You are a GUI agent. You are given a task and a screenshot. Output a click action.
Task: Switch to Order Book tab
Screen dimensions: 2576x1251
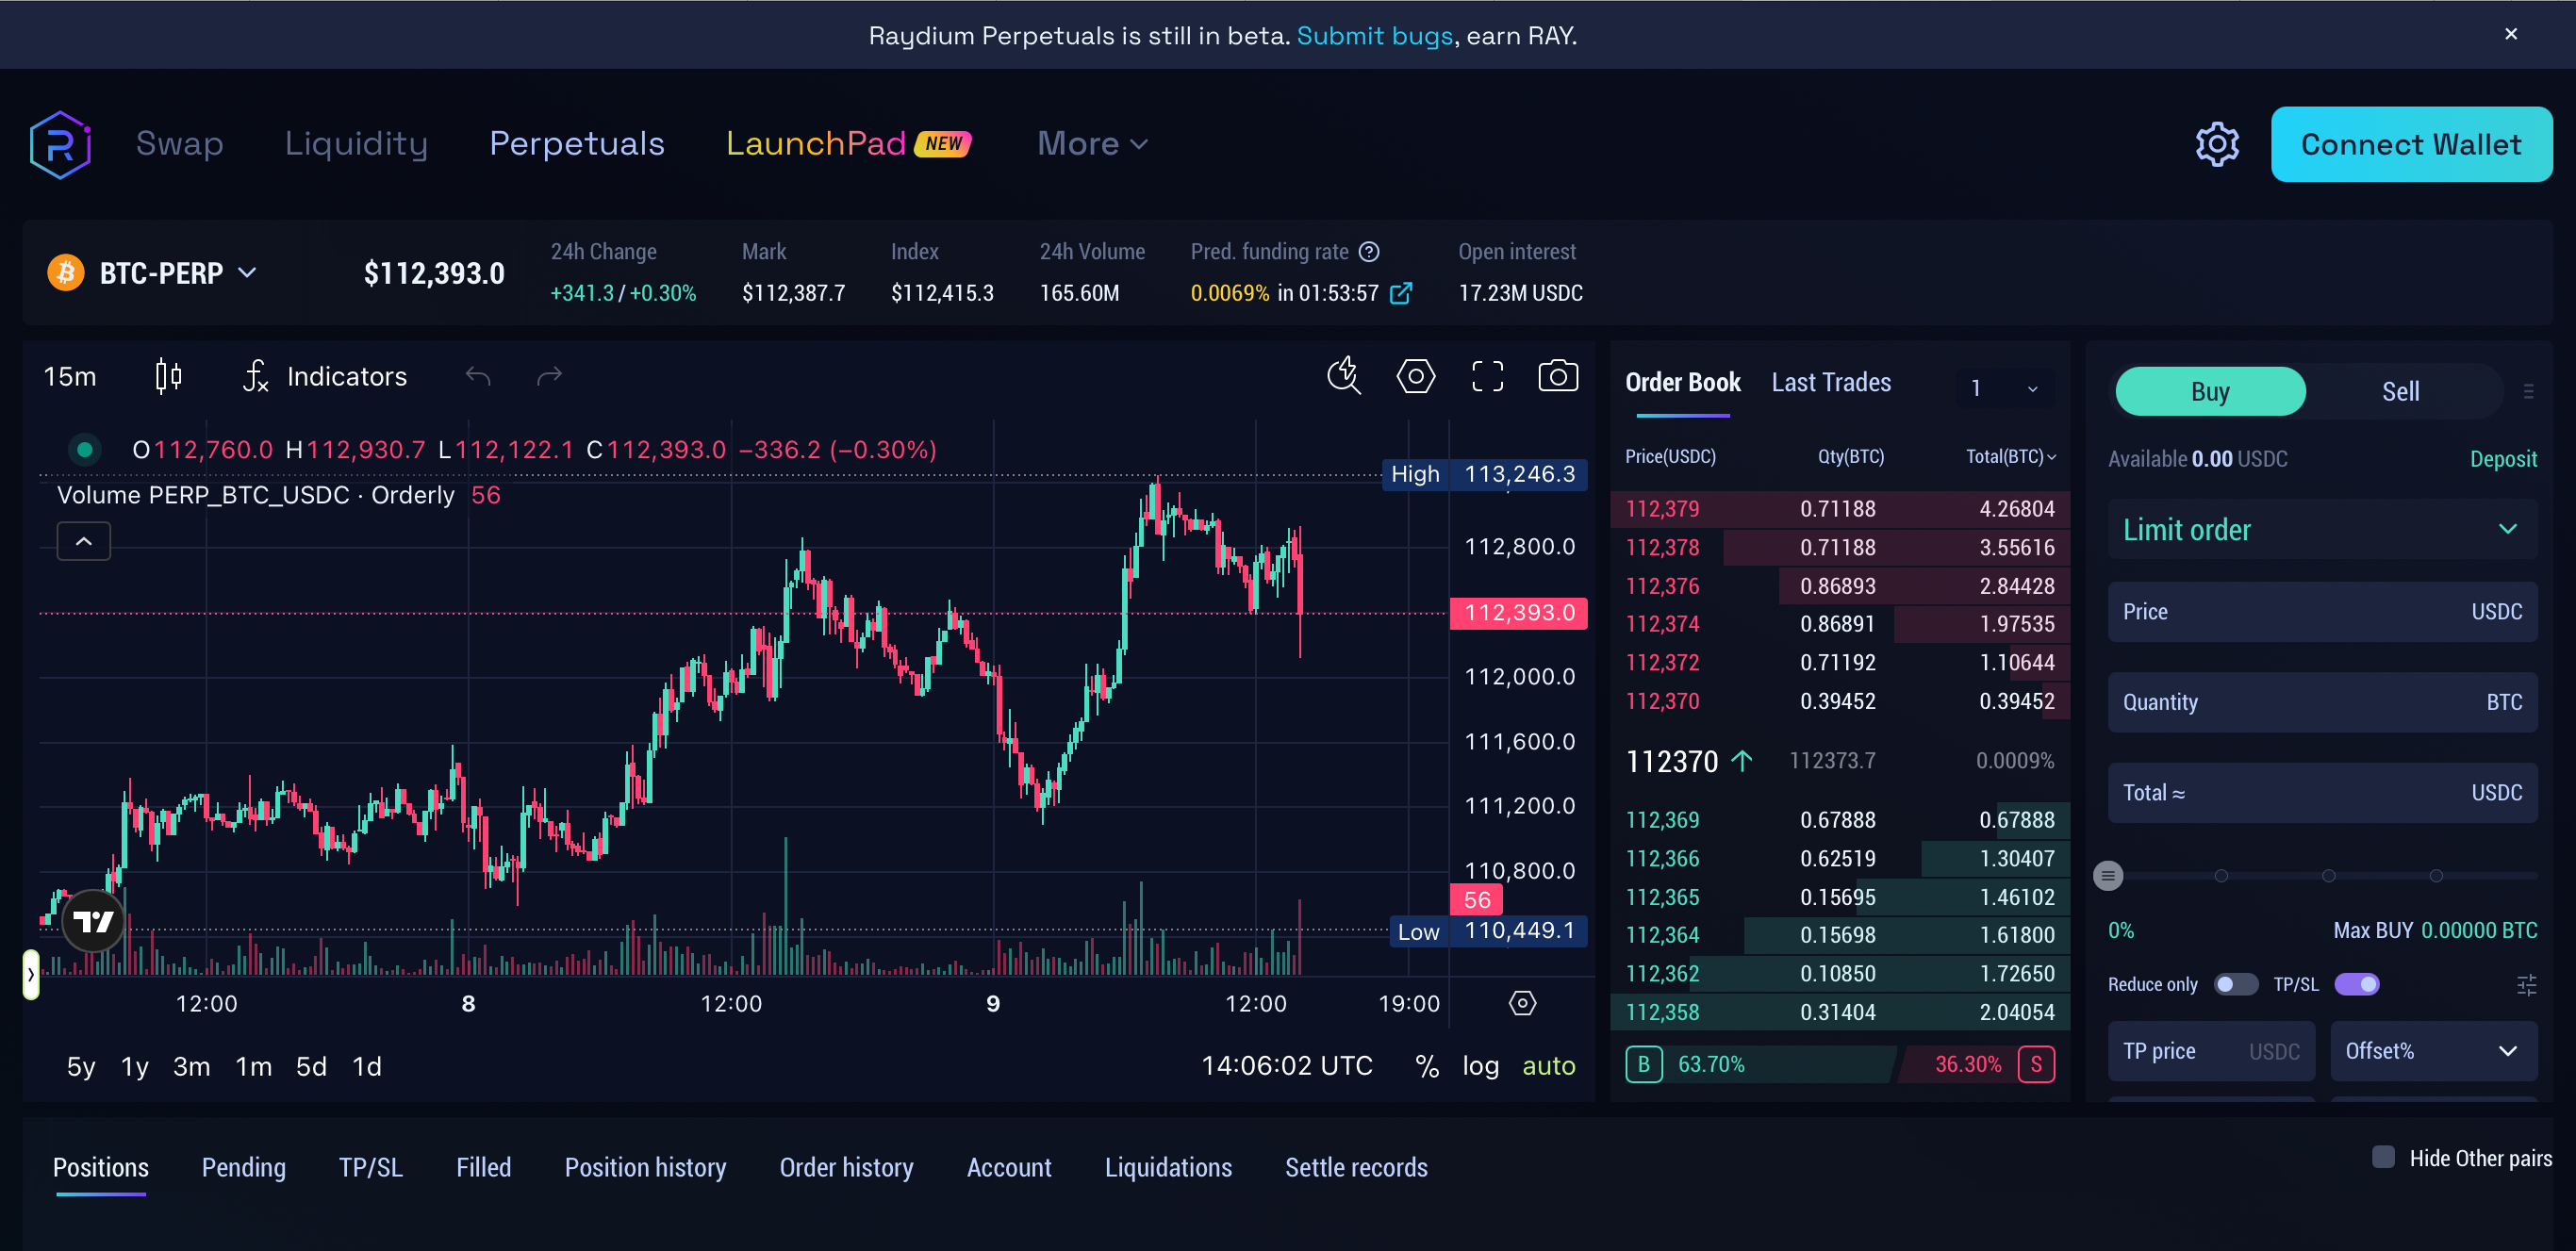pyautogui.click(x=1683, y=382)
